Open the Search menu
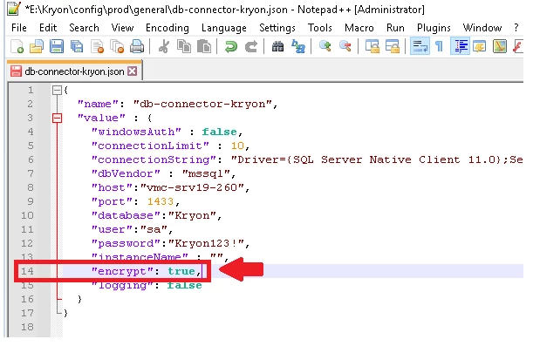This screenshot has height=346, width=533. (84, 28)
